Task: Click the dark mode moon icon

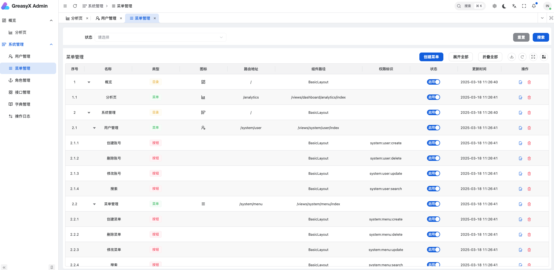Action: (504, 6)
